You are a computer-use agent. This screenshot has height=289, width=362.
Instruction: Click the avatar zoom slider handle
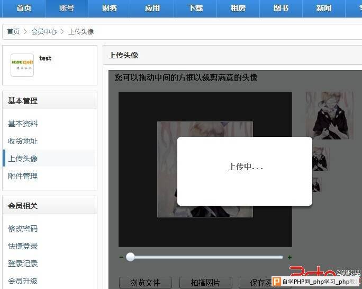tap(130, 257)
